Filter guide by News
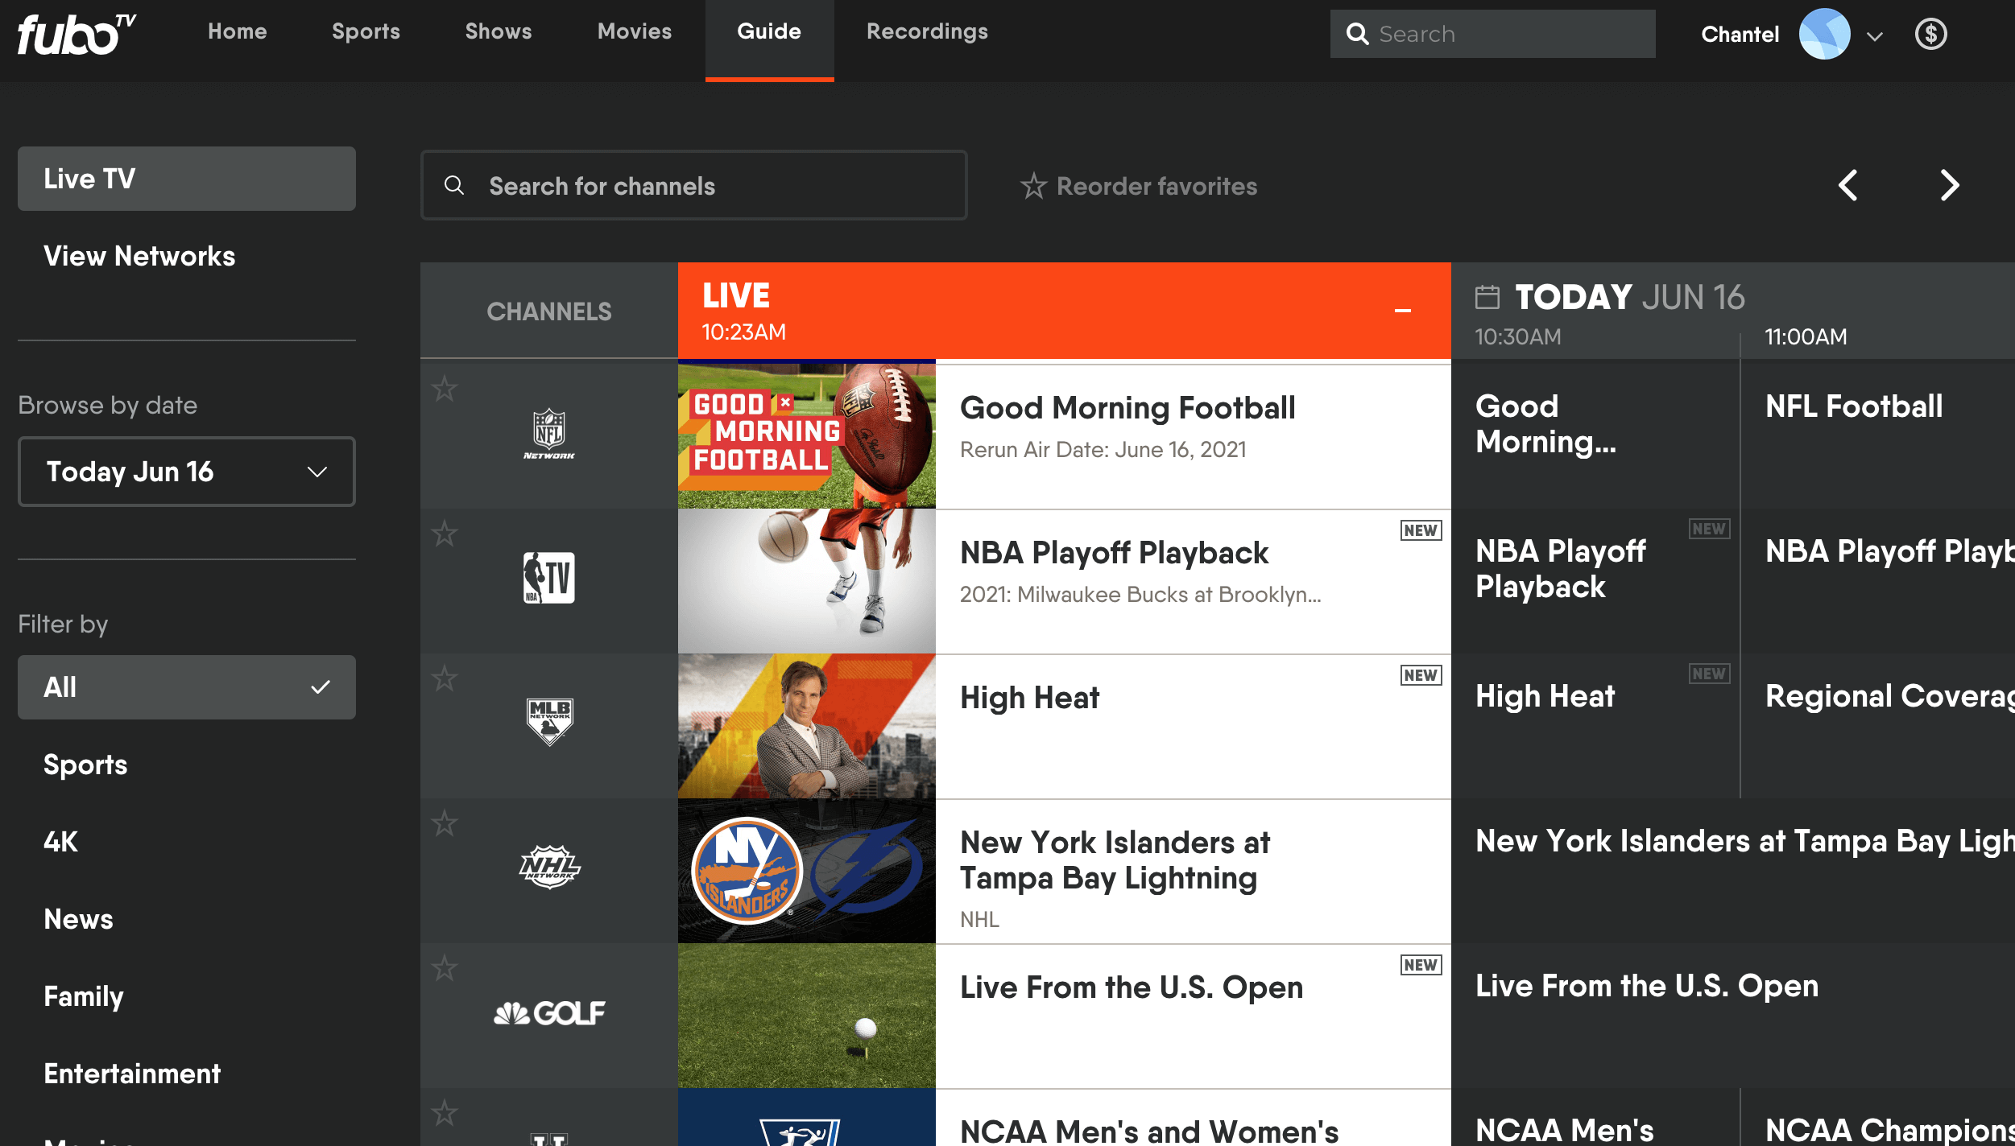The height and width of the screenshot is (1146, 2015). (78, 919)
